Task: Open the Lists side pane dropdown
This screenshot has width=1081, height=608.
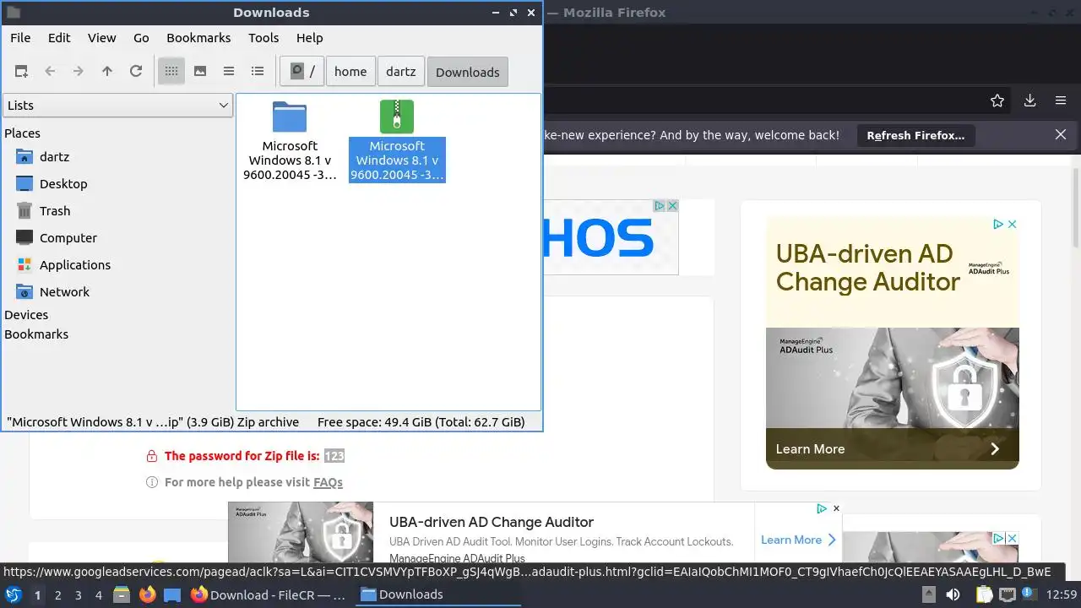Action: coord(117,106)
